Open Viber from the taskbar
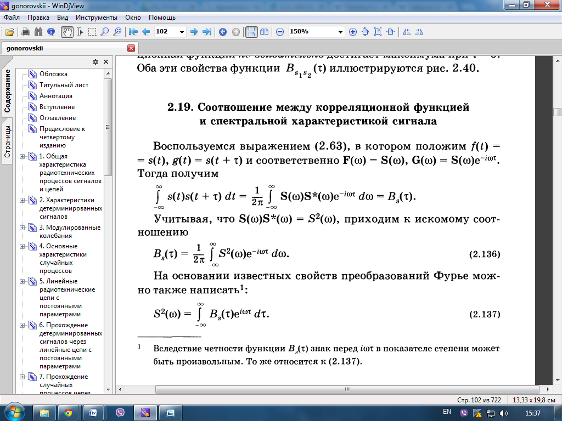The height and width of the screenshot is (421, 562). (120, 413)
